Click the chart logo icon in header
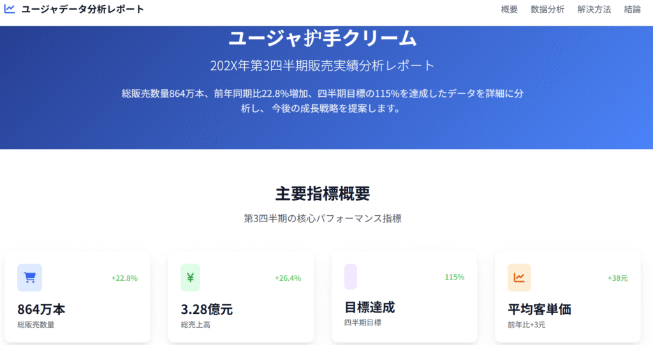 (10, 9)
